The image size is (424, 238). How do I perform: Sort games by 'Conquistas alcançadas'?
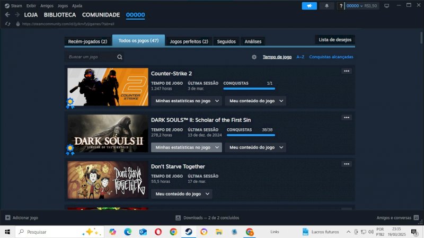pos(331,57)
